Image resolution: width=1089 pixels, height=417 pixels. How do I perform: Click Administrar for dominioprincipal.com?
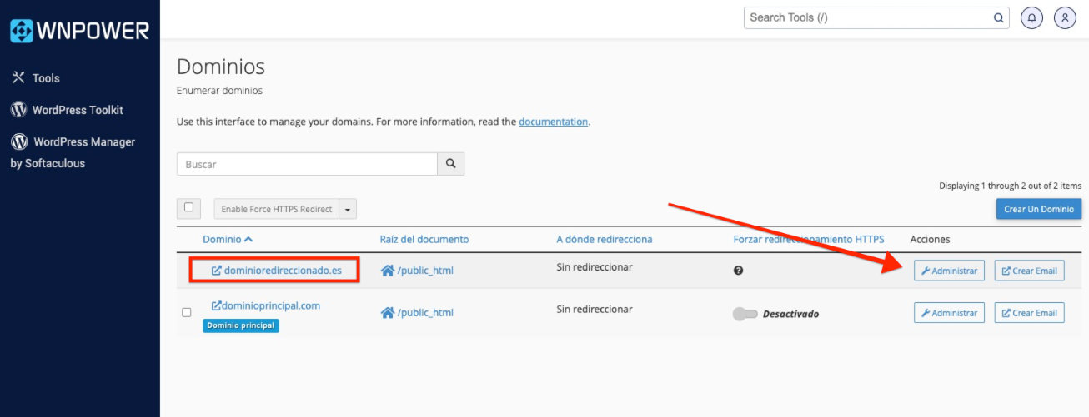[949, 313]
